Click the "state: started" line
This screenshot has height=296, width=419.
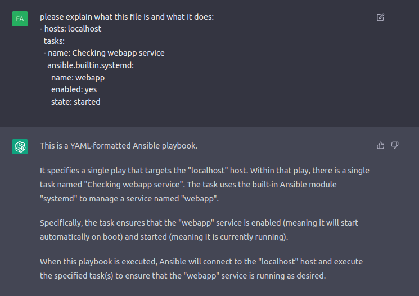[75, 102]
